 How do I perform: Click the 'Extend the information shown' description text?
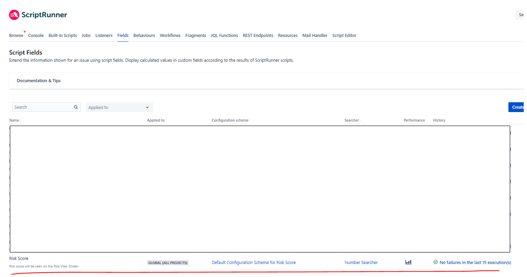tap(151, 61)
